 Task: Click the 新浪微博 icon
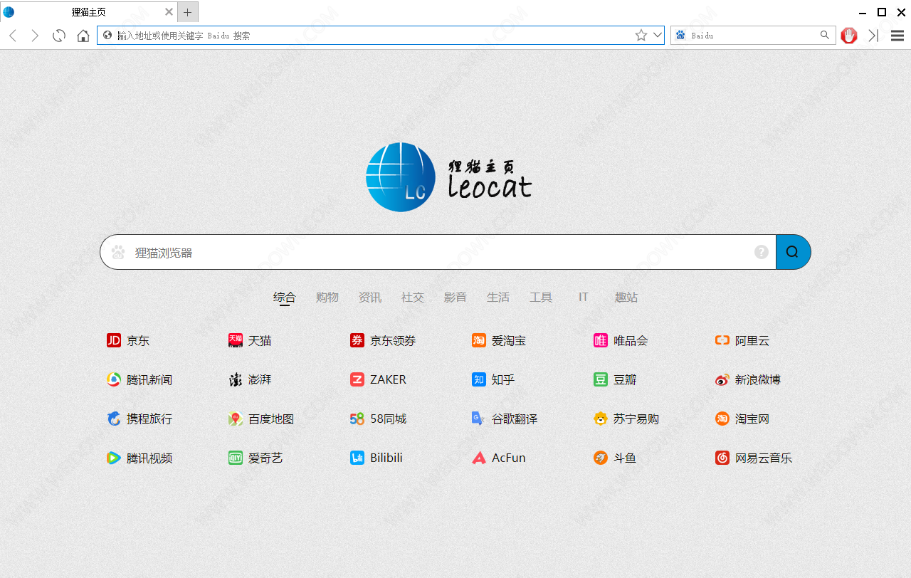[x=722, y=380]
